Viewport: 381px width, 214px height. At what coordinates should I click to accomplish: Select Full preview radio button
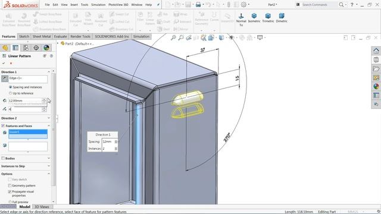(x=10, y=202)
